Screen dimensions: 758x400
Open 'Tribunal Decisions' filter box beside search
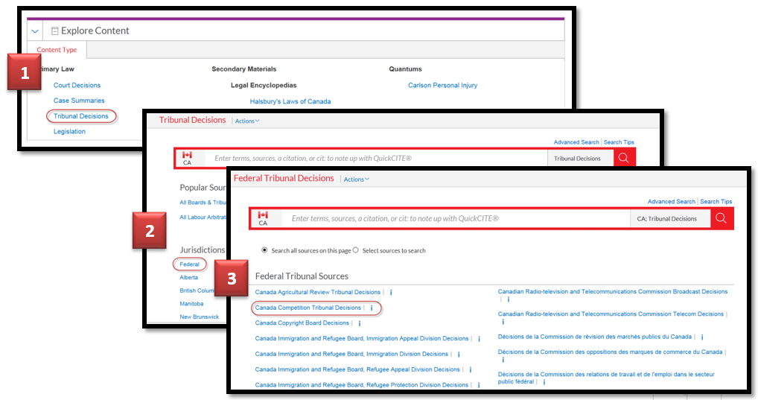580,158
